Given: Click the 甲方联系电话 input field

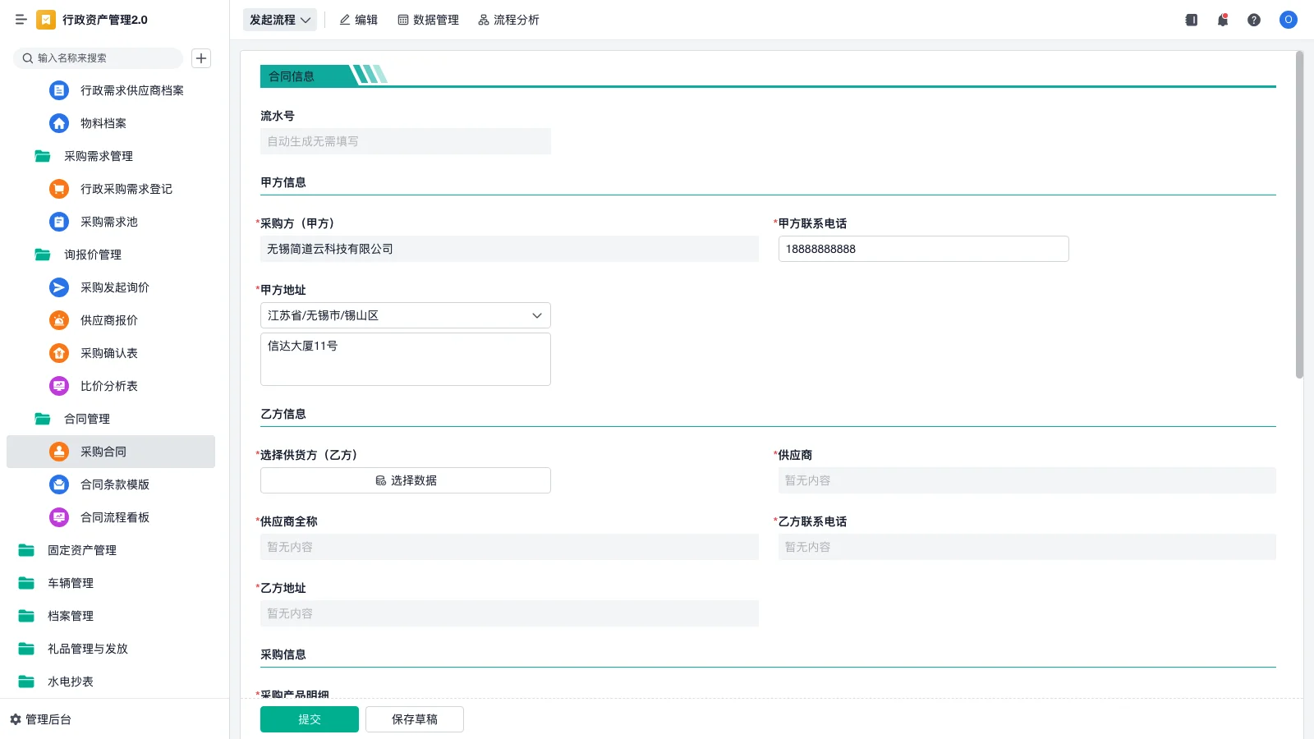Looking at the screenshot, I should click(x=924, y=249).
